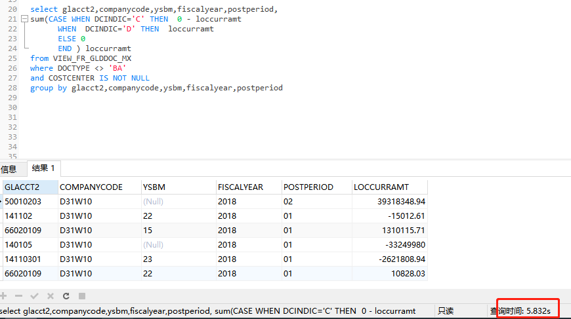
Task: Select the 结果 1 tab
Action: (x=44, y=169)
